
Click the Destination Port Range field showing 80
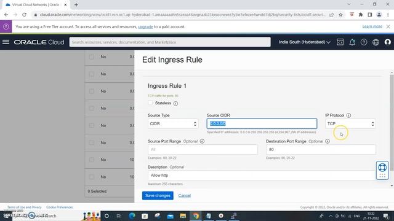click(x=321, y=150)
